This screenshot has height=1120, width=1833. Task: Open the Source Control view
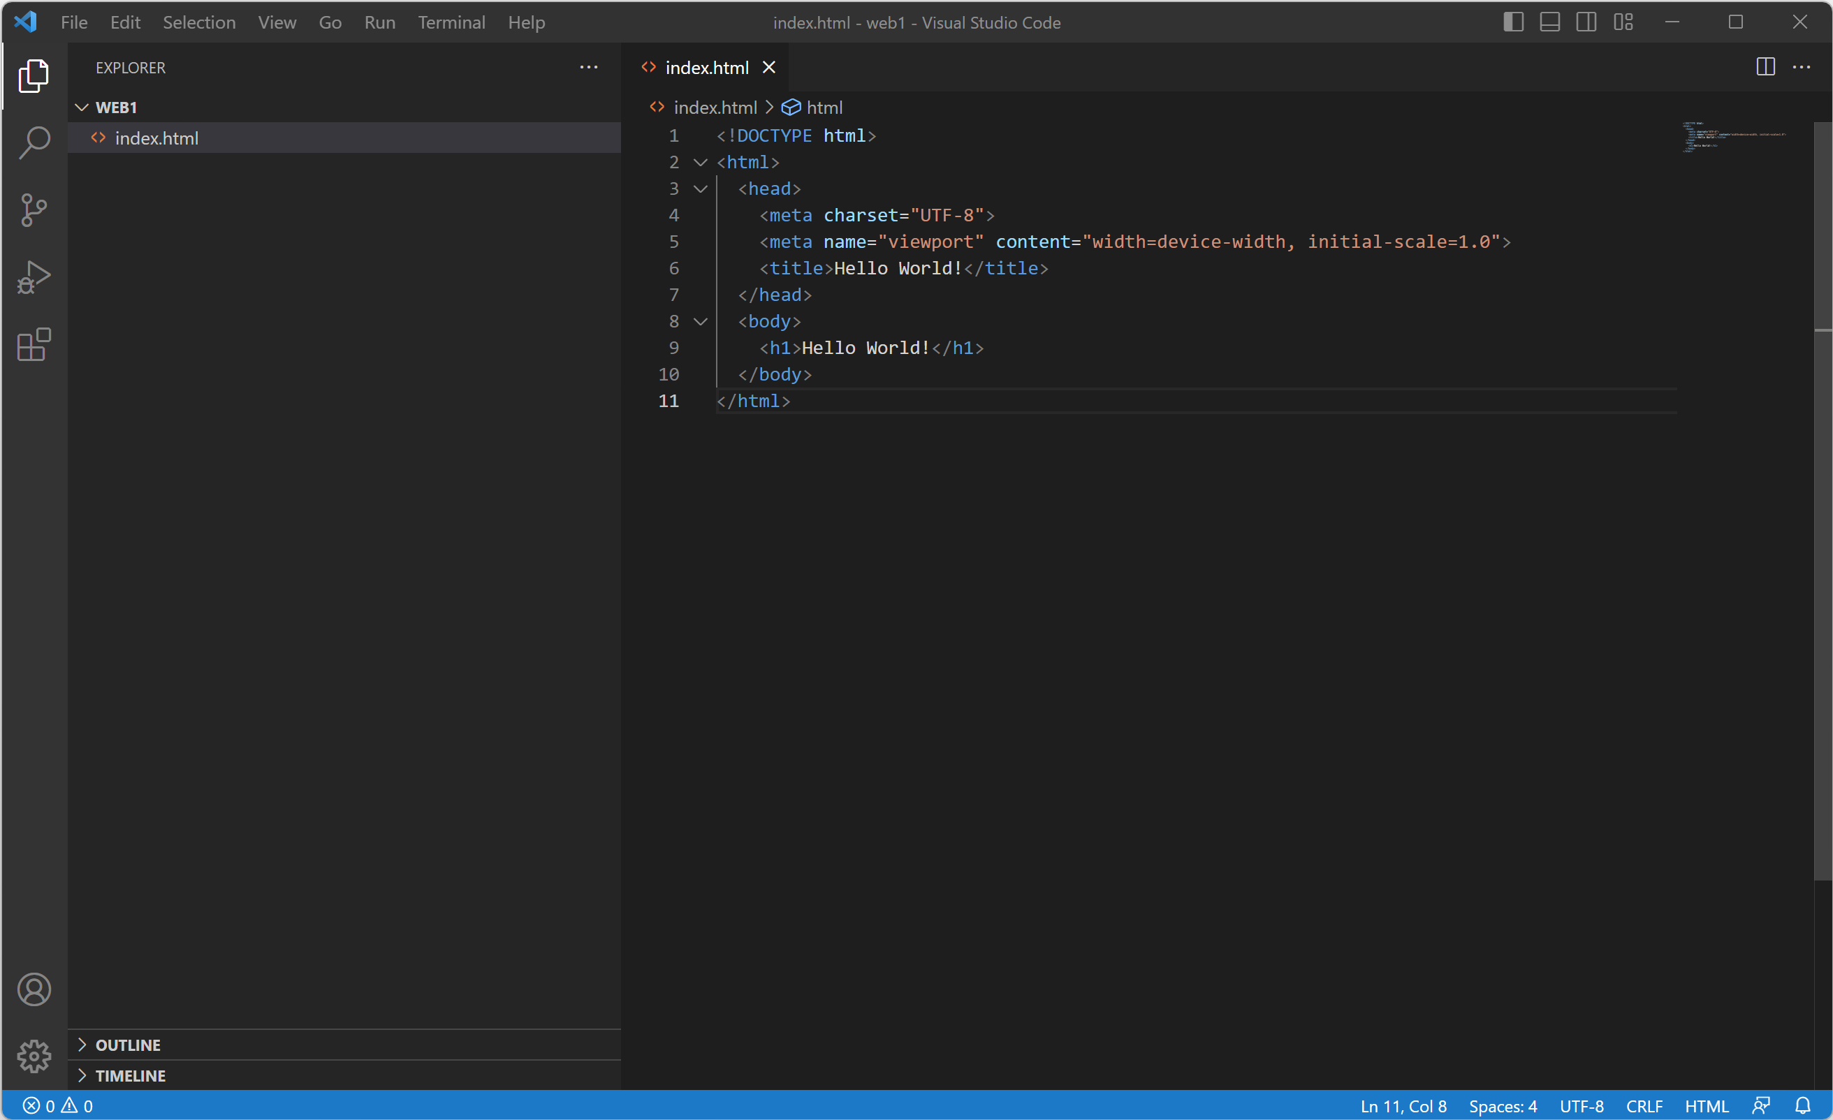point(34,209)
